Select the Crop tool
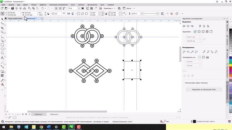This screenshot has height=130, width=232. [2, 28]
